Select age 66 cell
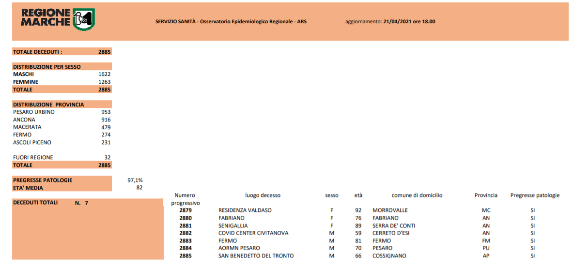 tap(358, 255)
